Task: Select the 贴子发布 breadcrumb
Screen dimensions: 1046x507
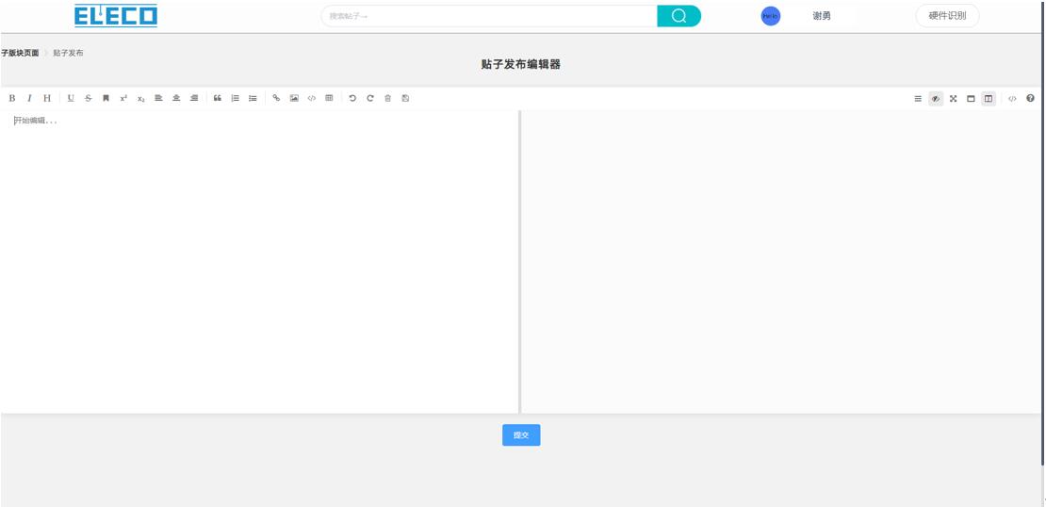Action: pyautogui.click(x=68, y=53)
